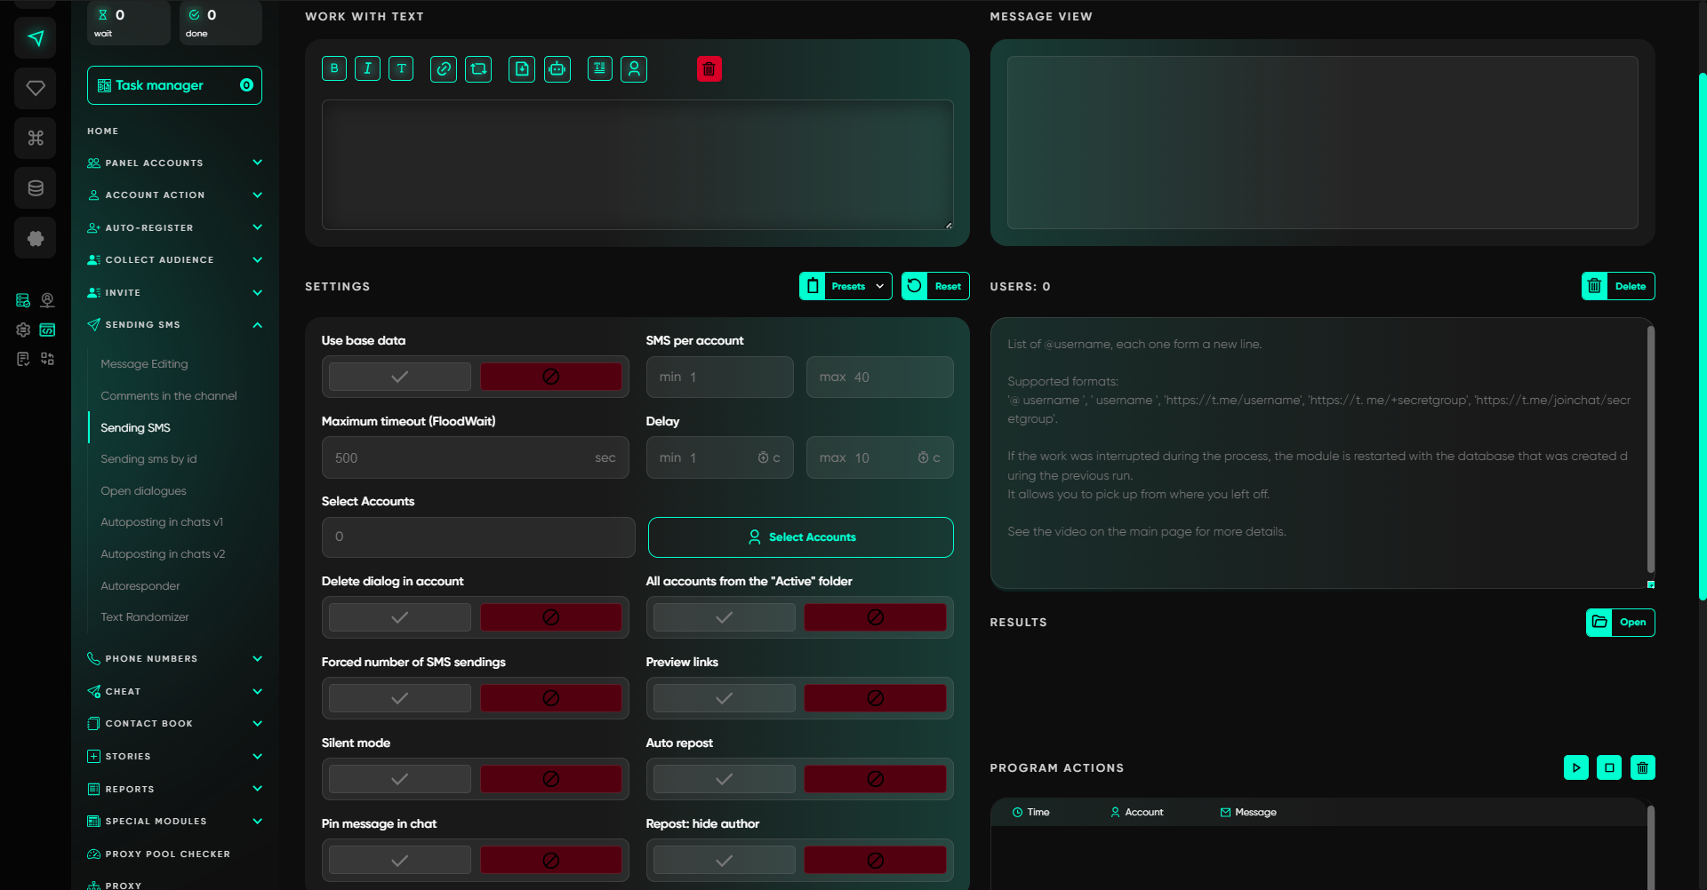Click the database icon in left rail
1707x890 pixels.
click(x=36, y=187)
